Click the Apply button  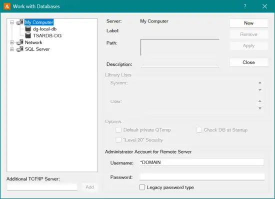[x=248, y=46]
